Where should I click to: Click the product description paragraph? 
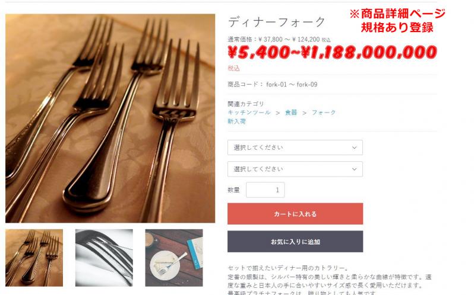(330, 280)
